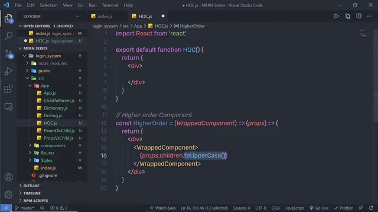Viewport: 378px width, 212px height.
Task: Open the Selection menu
Action: click(48, 5)
